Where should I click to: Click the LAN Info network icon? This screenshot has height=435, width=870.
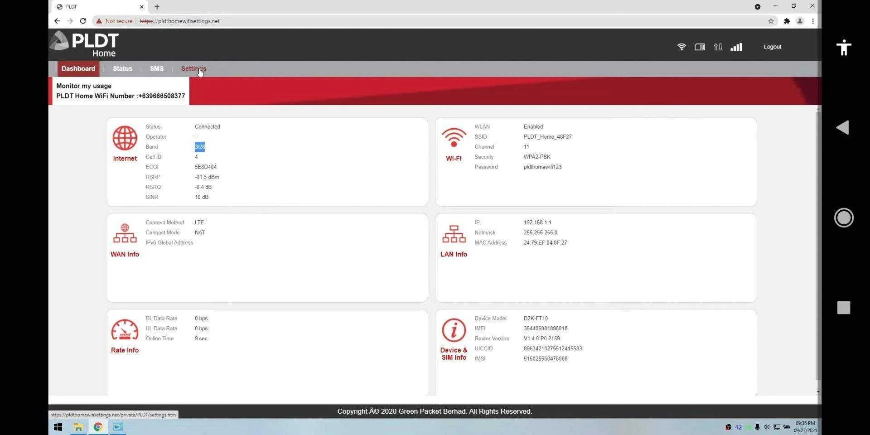tap(454, 234)
